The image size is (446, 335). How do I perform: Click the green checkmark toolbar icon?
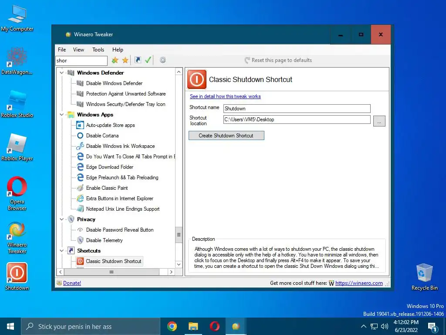coord(148,60)
